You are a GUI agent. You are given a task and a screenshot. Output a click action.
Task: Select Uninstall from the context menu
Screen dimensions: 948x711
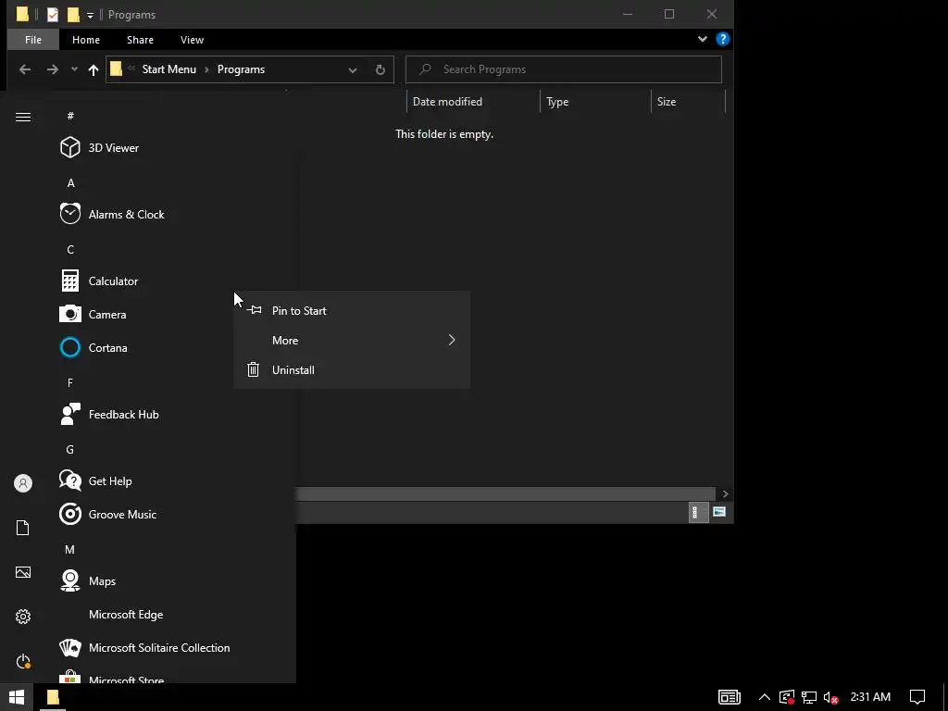pyautogui.click(x=352, y=370)
